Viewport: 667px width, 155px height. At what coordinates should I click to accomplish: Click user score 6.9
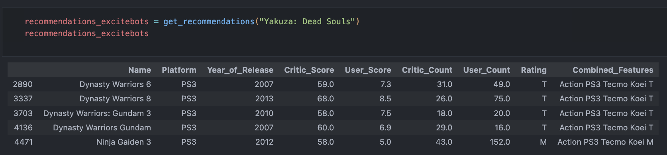(x=385, y=128)
